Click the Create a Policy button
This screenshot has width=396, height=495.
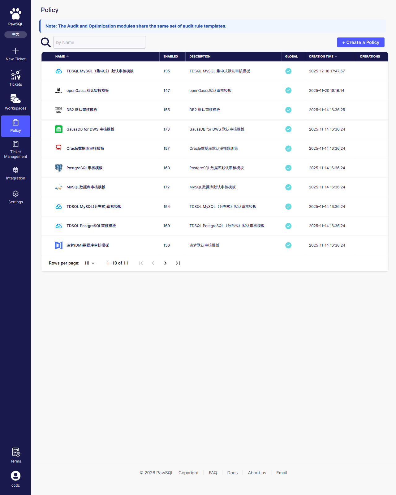click(x=361, y=42)
